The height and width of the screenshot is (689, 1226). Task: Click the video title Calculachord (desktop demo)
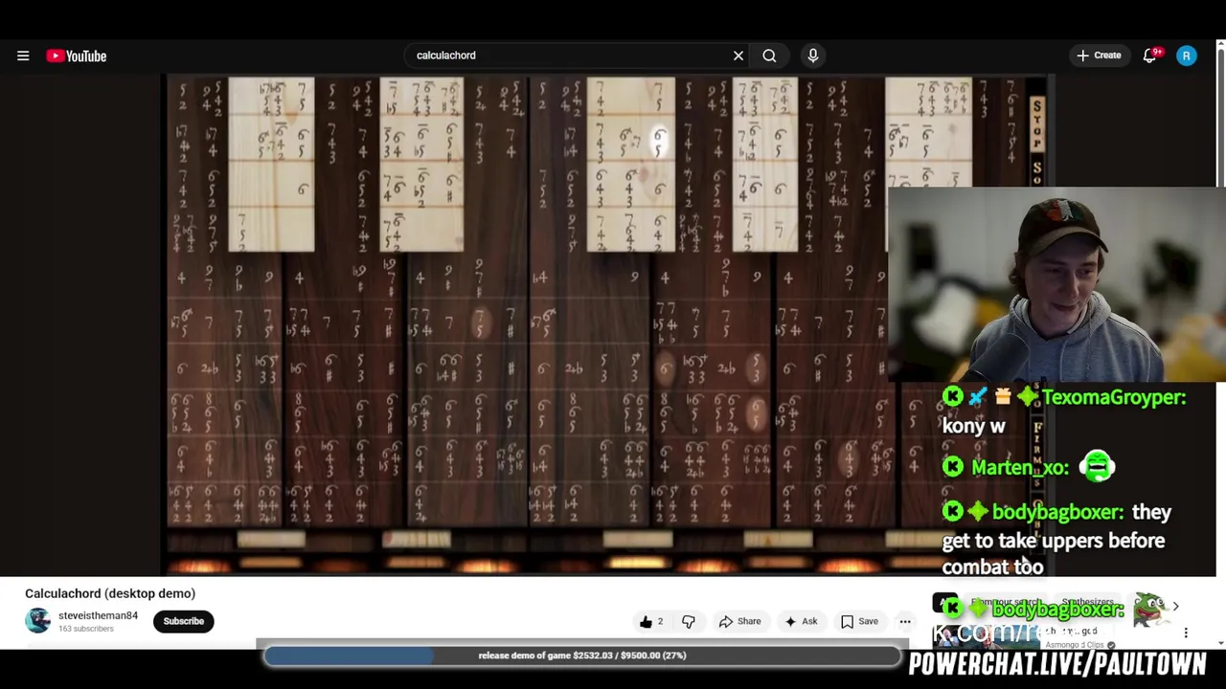coord(110,593)
